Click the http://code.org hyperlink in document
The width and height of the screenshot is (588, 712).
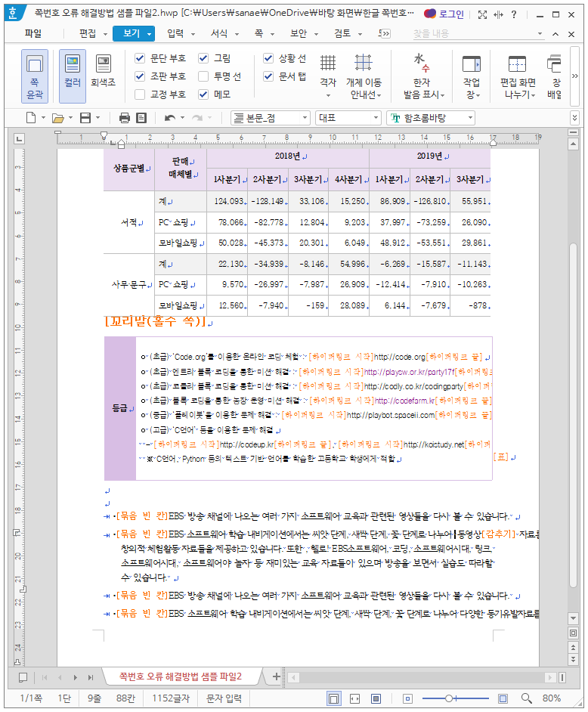pos(400,358)
